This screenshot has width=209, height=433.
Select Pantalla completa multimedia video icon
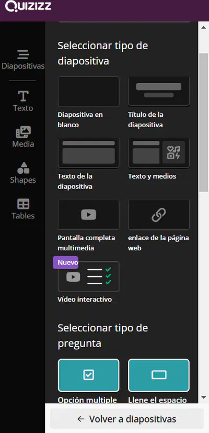[88, 215]
